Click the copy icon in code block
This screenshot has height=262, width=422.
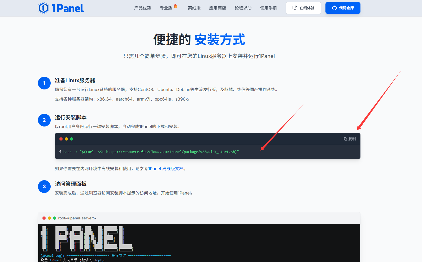pos(345,139)
